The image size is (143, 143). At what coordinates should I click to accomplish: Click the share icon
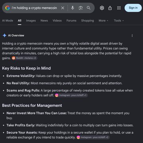pyautogui.click(x=110, y=8)
